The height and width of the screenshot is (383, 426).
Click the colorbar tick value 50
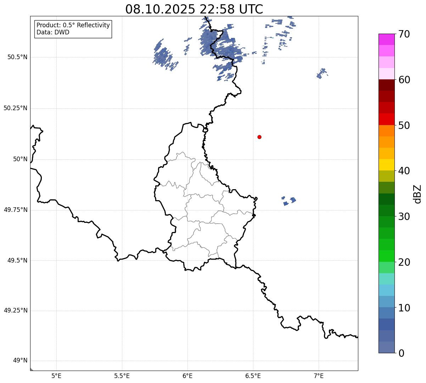[x=404, y=125]
